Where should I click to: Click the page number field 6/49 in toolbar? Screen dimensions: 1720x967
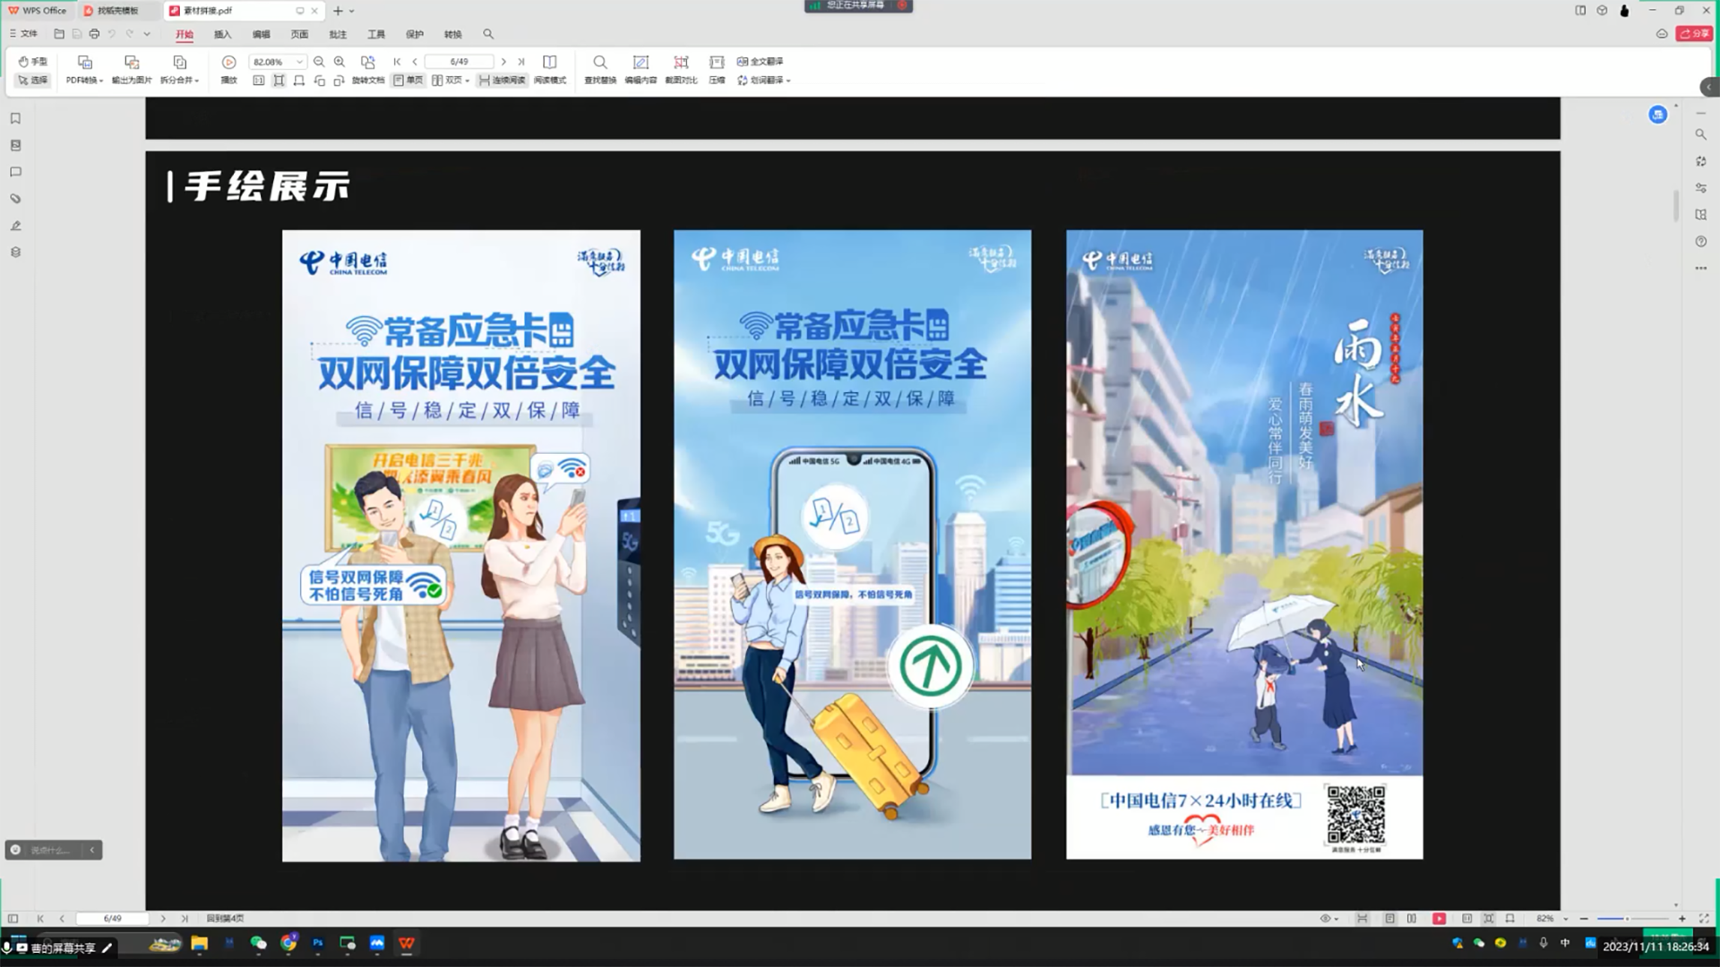point(459,62)
